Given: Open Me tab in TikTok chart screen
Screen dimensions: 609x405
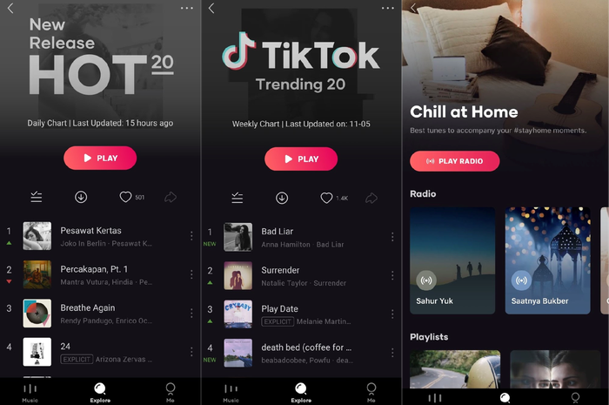Looking at the screenshot, I should 371,392.
